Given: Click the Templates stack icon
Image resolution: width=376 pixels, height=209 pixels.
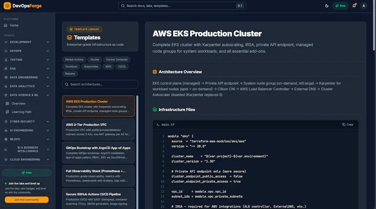Looking at the screenshot, I should tap(69, 37).
